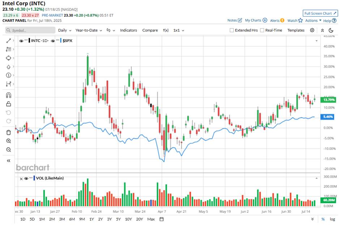Switch axis to percent scale
The width and height of the screenshot is (340, 225).
coord(323,219)
